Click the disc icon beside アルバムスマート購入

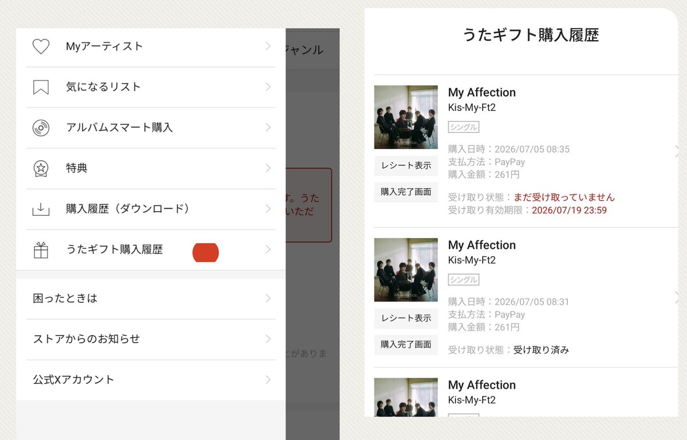41,128
